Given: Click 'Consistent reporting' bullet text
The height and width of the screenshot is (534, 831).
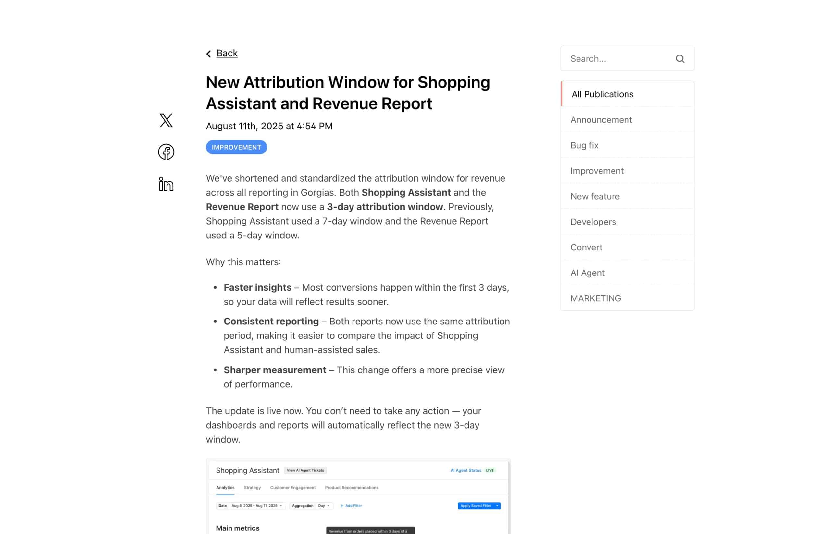Looking at the screenshot, I should click(271, 321).
